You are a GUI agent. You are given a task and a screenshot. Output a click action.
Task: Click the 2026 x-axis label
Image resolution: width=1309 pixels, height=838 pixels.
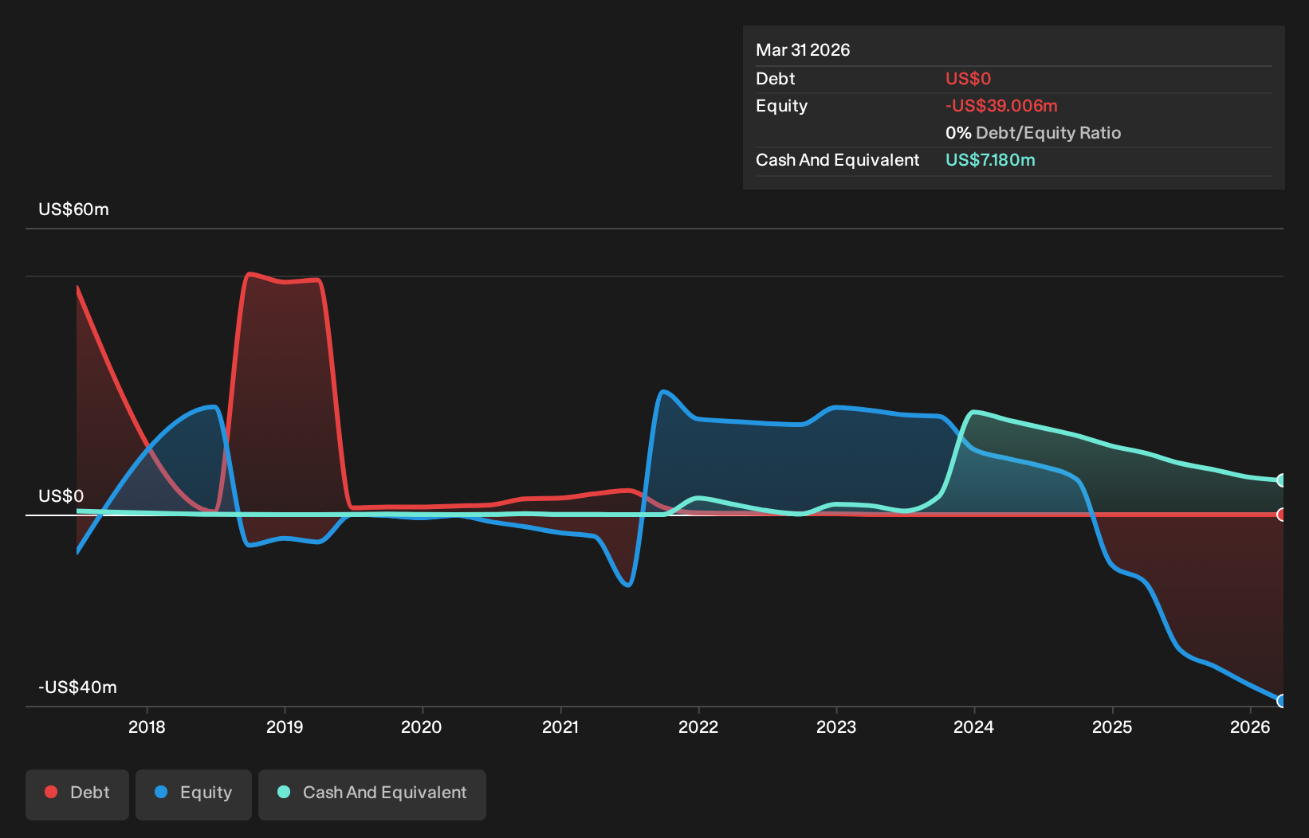tap(1250, 726)
